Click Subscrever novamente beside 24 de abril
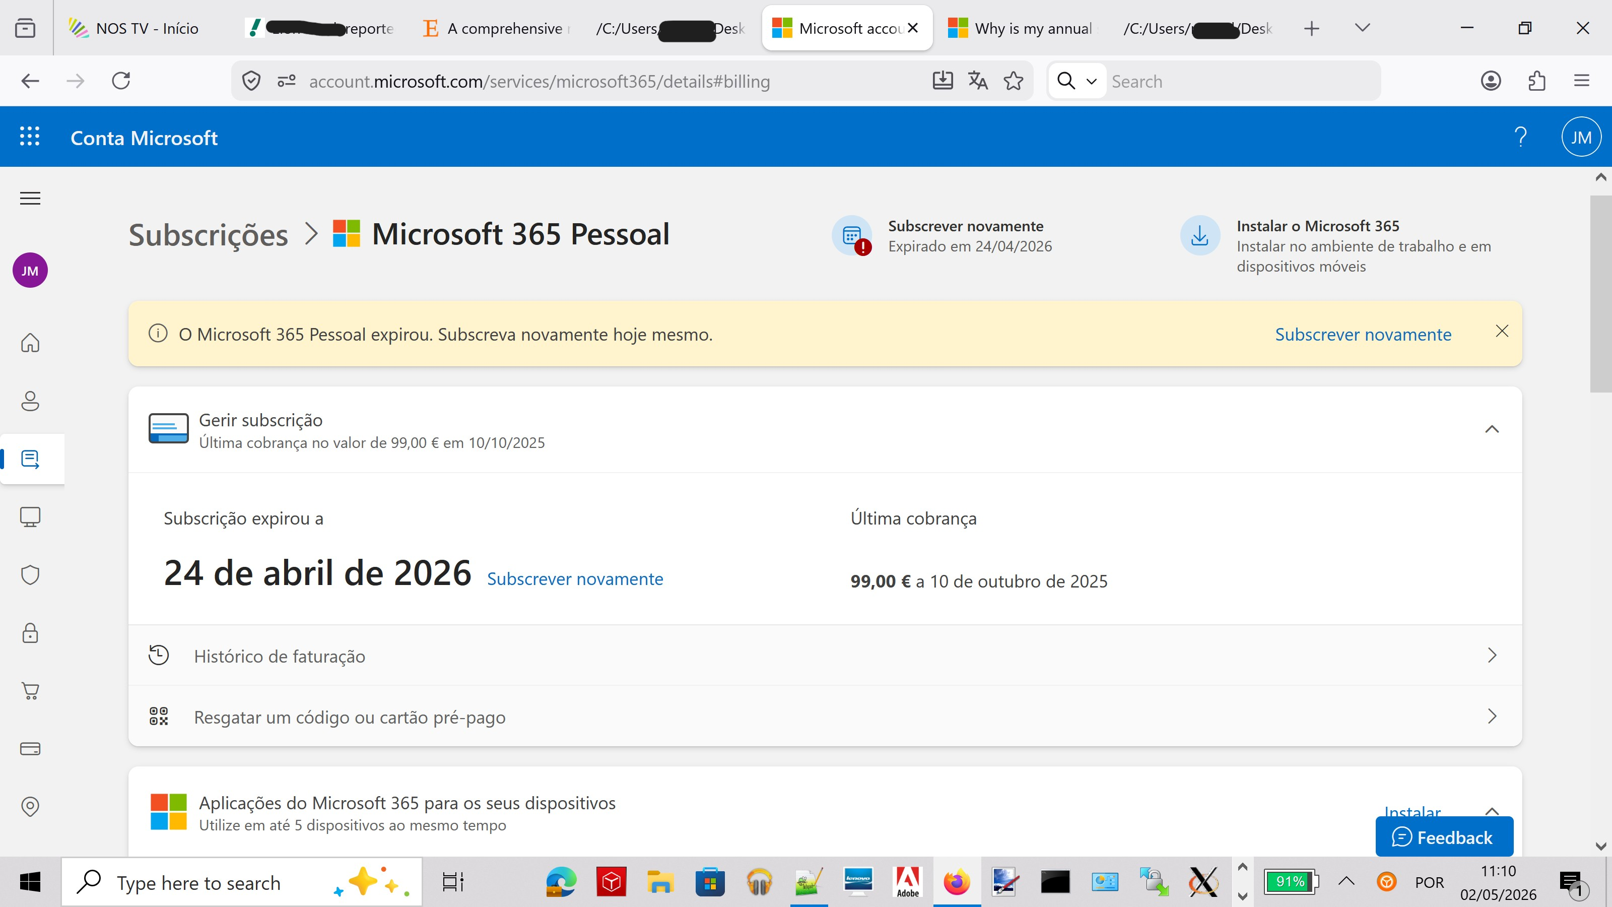 (x=575, y=579)
